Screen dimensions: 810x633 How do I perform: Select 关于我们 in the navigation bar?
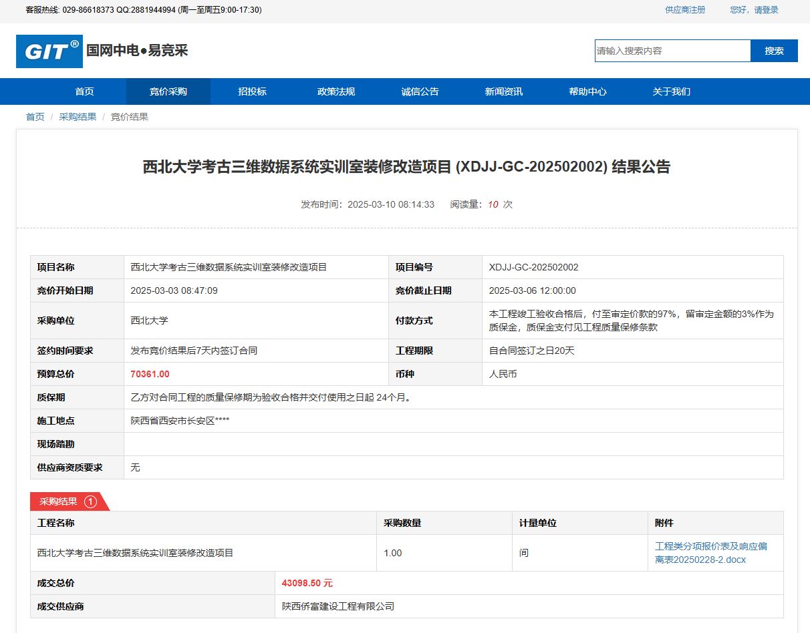pyautogui.click(x=671, y=91)
